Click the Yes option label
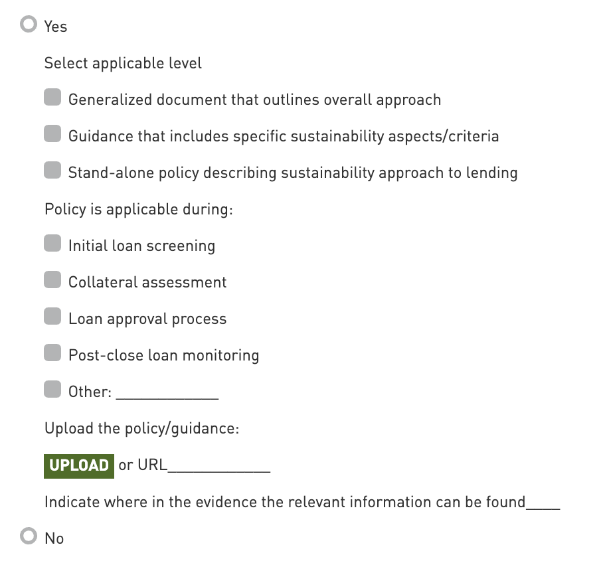Image resolution: width=603 pixels, height=563 pixels. click(56, 27)
